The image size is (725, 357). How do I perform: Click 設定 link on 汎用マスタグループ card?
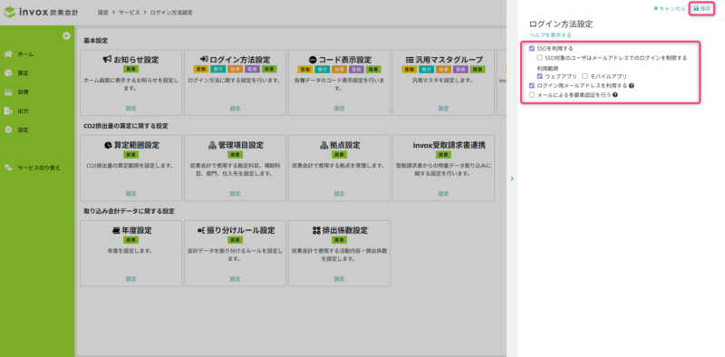(443, 108)
